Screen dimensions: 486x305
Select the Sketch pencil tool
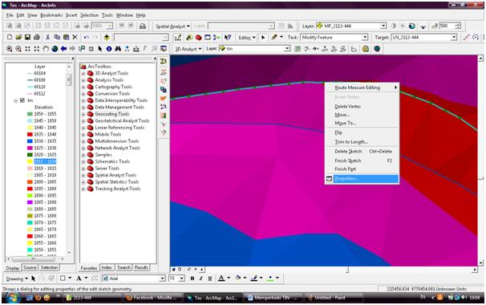coord(274,38)
